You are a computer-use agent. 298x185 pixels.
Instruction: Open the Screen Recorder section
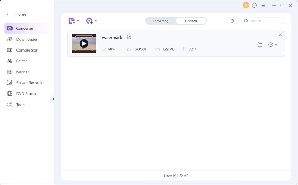coord(30,83)
